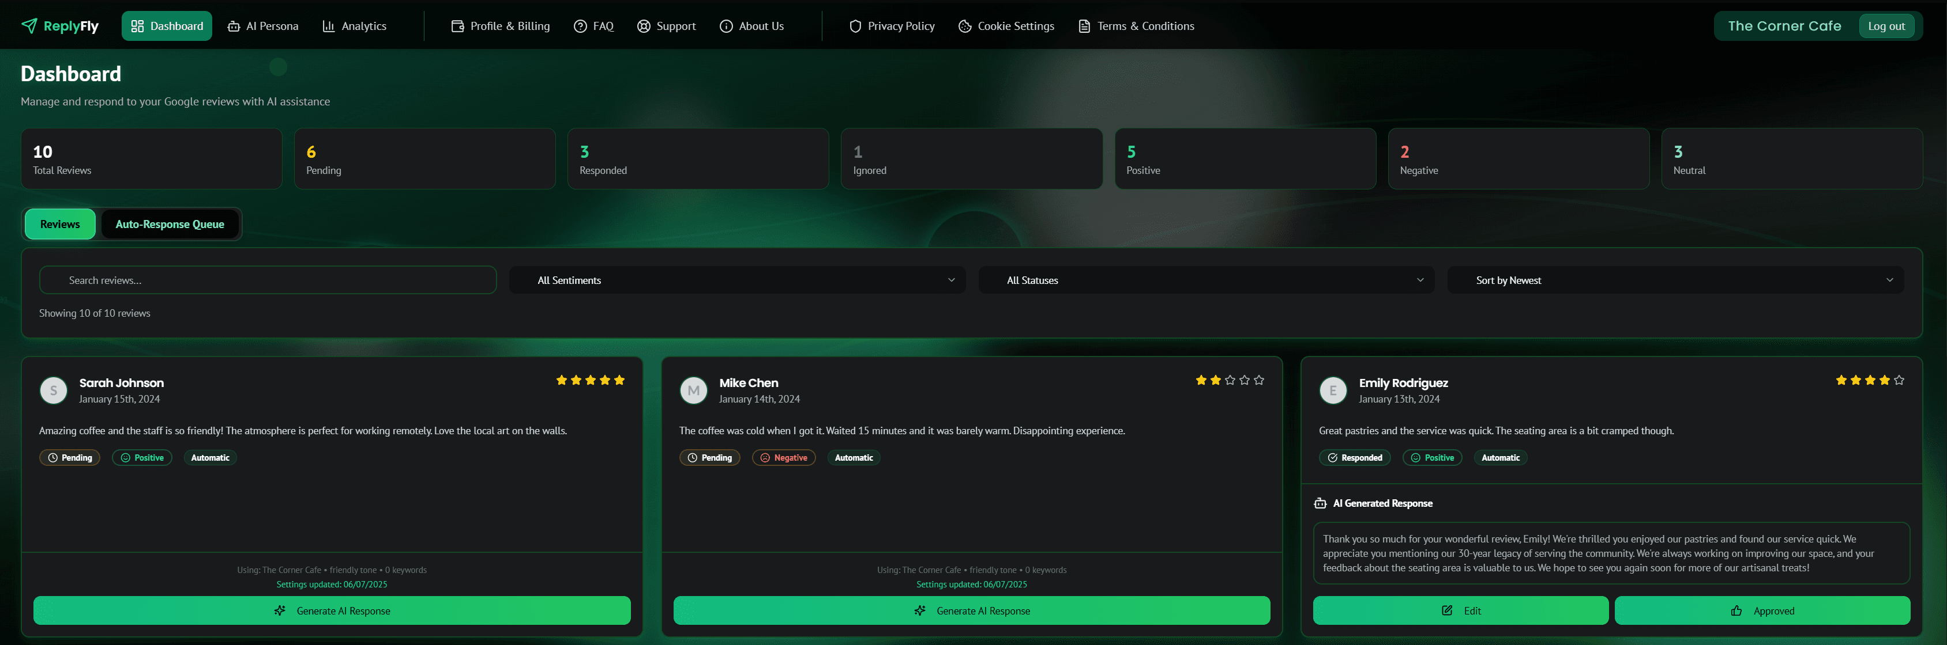Switch to the Auto-Response Queue tab
Screen dimensions: 1947x645
(170, 224)
